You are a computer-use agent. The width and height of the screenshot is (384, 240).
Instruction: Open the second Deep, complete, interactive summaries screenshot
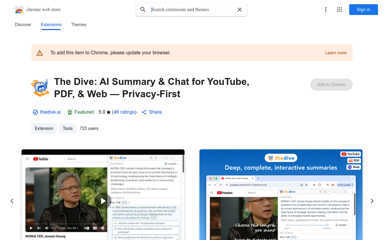pyautogui.click(x=281, y=195)
